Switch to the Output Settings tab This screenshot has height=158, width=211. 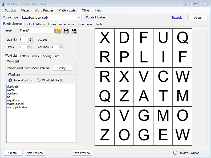[35, 24]
